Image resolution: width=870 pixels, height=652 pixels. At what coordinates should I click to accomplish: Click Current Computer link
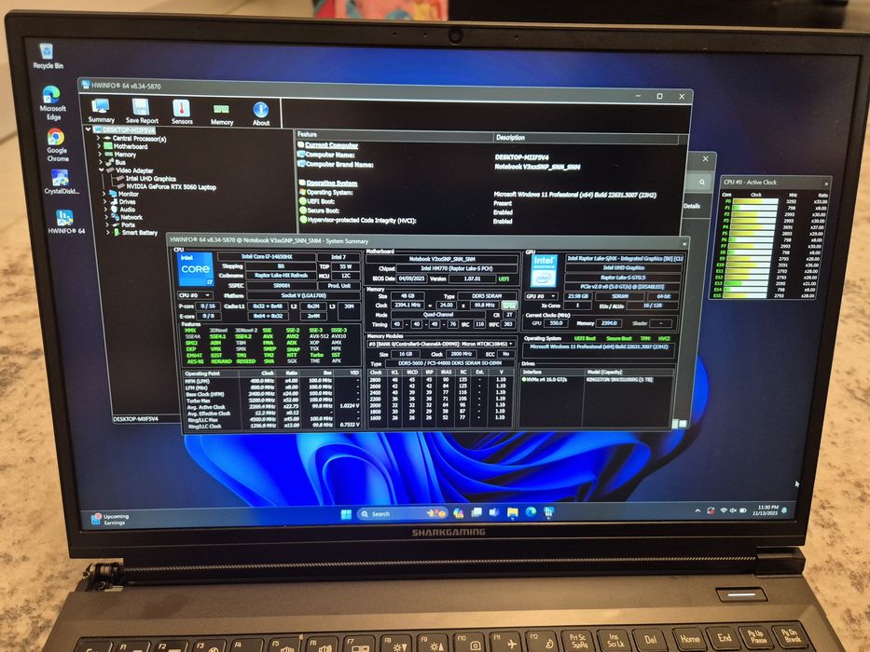(331, 145)
